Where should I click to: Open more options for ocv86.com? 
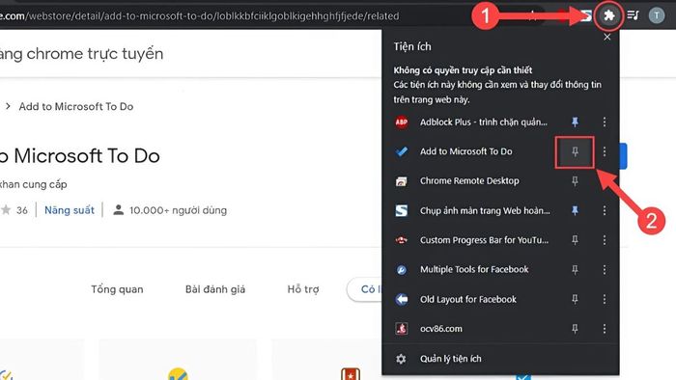[x=605, y=329]
